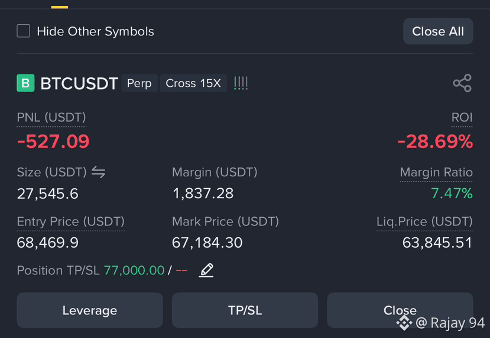Tap the PNL (USDT) label for info
This screenshot has width=490, height=338.
(x=51, y=117)
